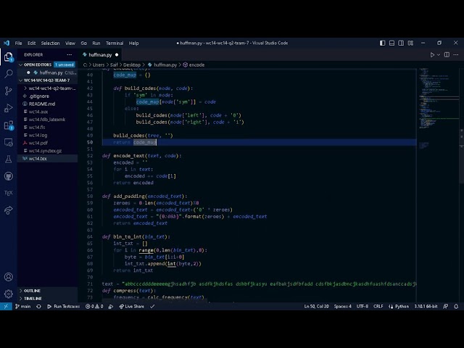Close huffman.py tab via unsaved dot

tap(117, 55)
